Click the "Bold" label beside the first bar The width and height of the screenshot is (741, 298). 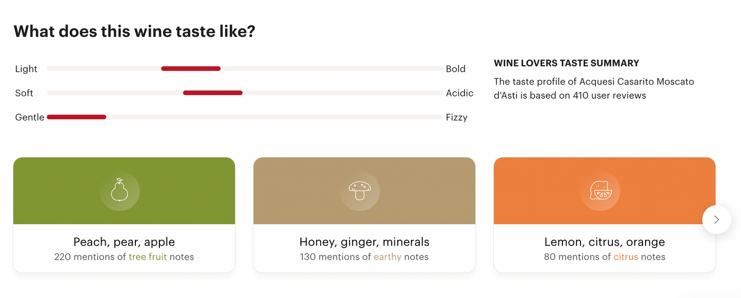(455, 69)
